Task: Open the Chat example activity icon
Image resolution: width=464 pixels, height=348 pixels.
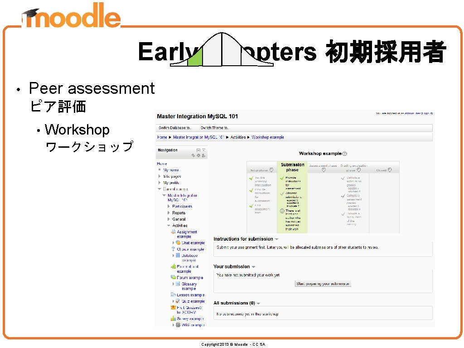Action: click(178, 243)
